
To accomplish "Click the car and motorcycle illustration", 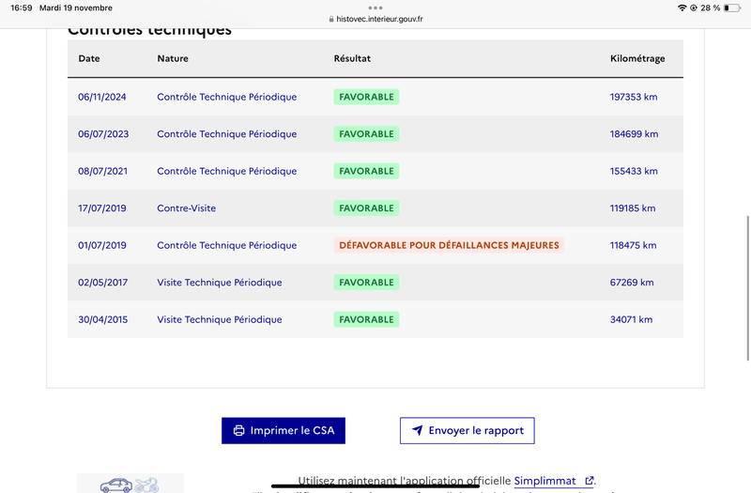I will pyautogui.click(x=130, y=483).
